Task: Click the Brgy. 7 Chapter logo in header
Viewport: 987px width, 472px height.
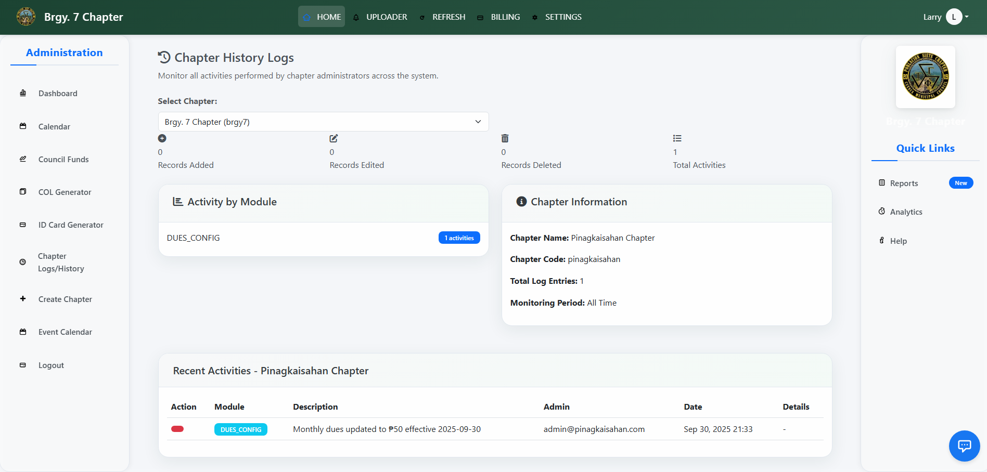Action: click(x=26, y=17)
